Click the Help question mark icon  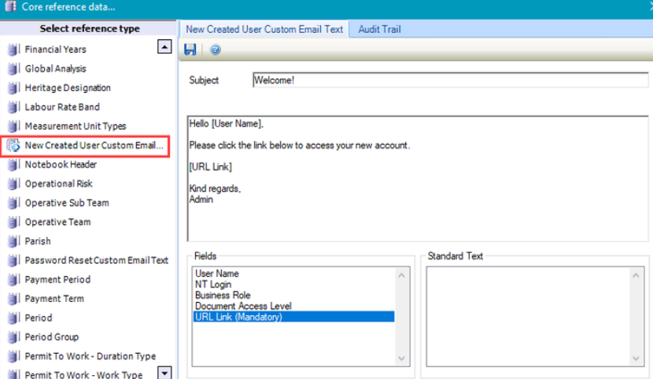point(216,50)
